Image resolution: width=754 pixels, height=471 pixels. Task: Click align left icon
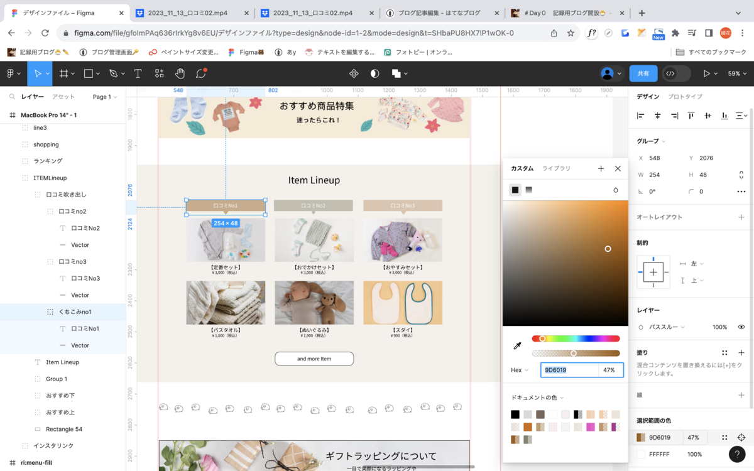(641, 116)
